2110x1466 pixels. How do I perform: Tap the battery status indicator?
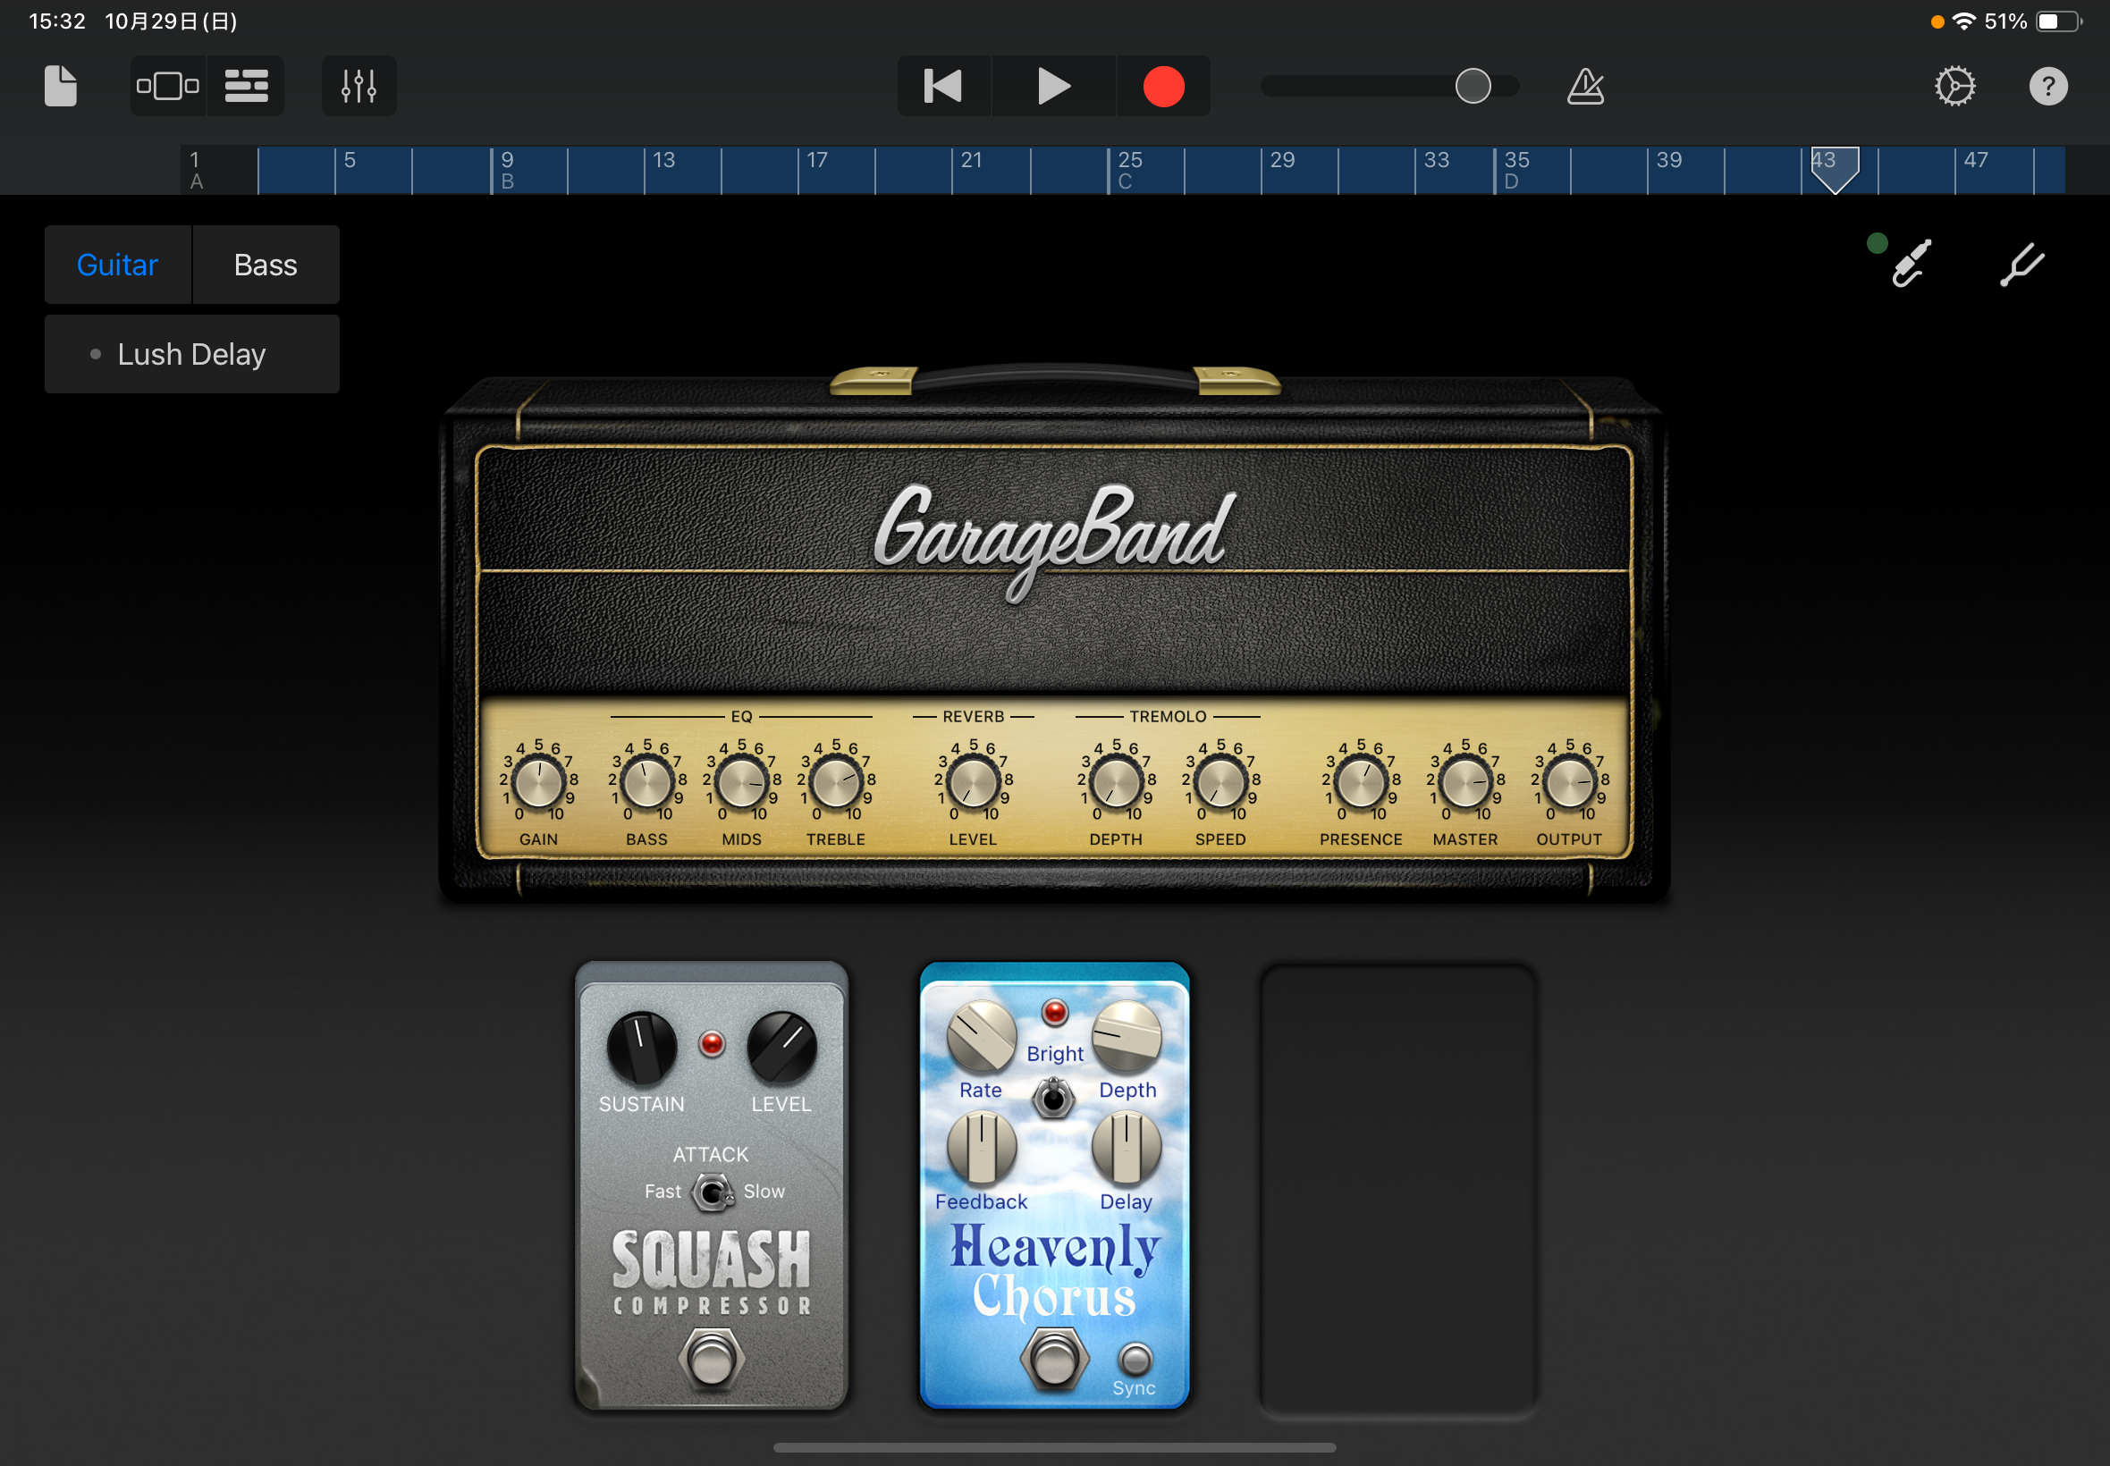click(2058, 21)
